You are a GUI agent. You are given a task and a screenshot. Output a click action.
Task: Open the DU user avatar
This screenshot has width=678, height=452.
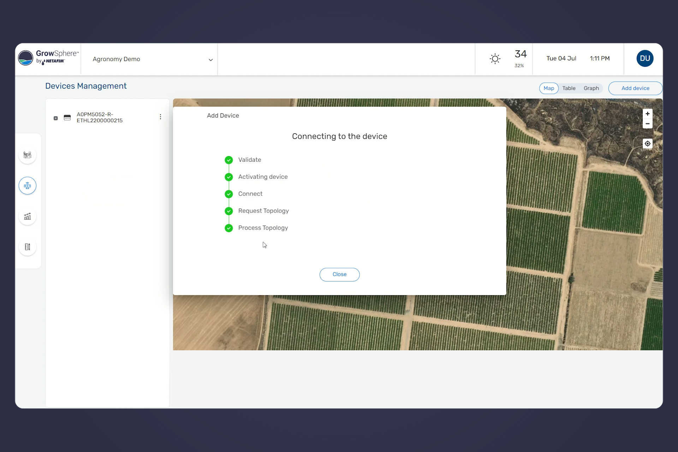pyautogui.click(x=645, y=59)
